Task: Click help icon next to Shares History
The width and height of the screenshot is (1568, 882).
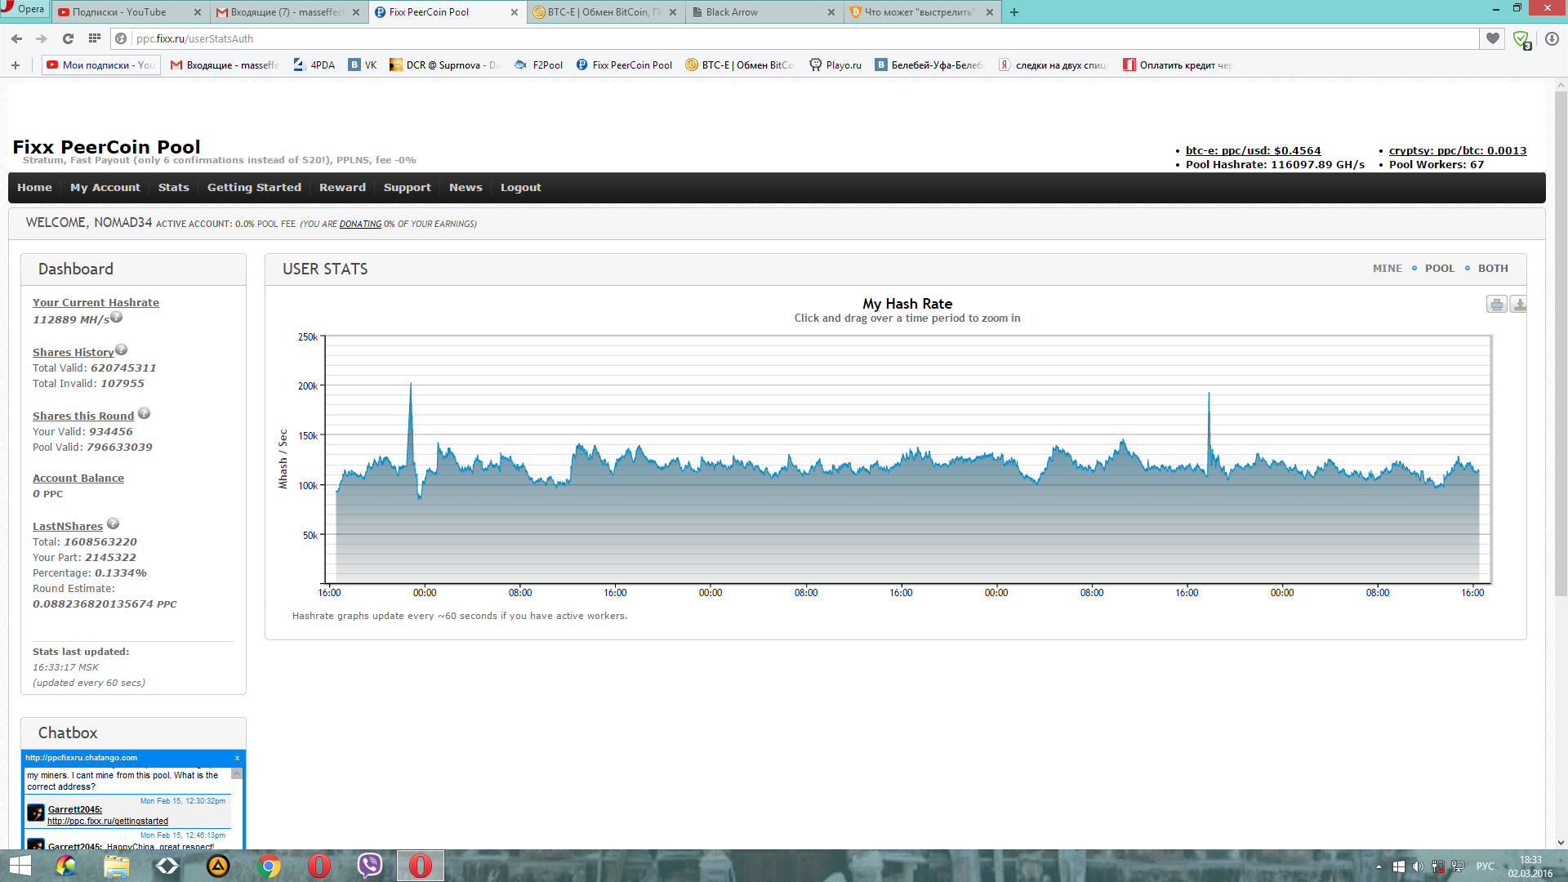Action: (122, 350)
